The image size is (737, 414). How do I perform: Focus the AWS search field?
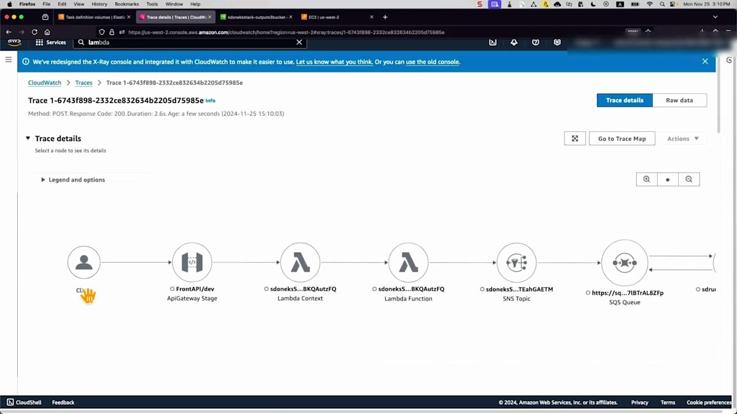(x=190, y=42)
